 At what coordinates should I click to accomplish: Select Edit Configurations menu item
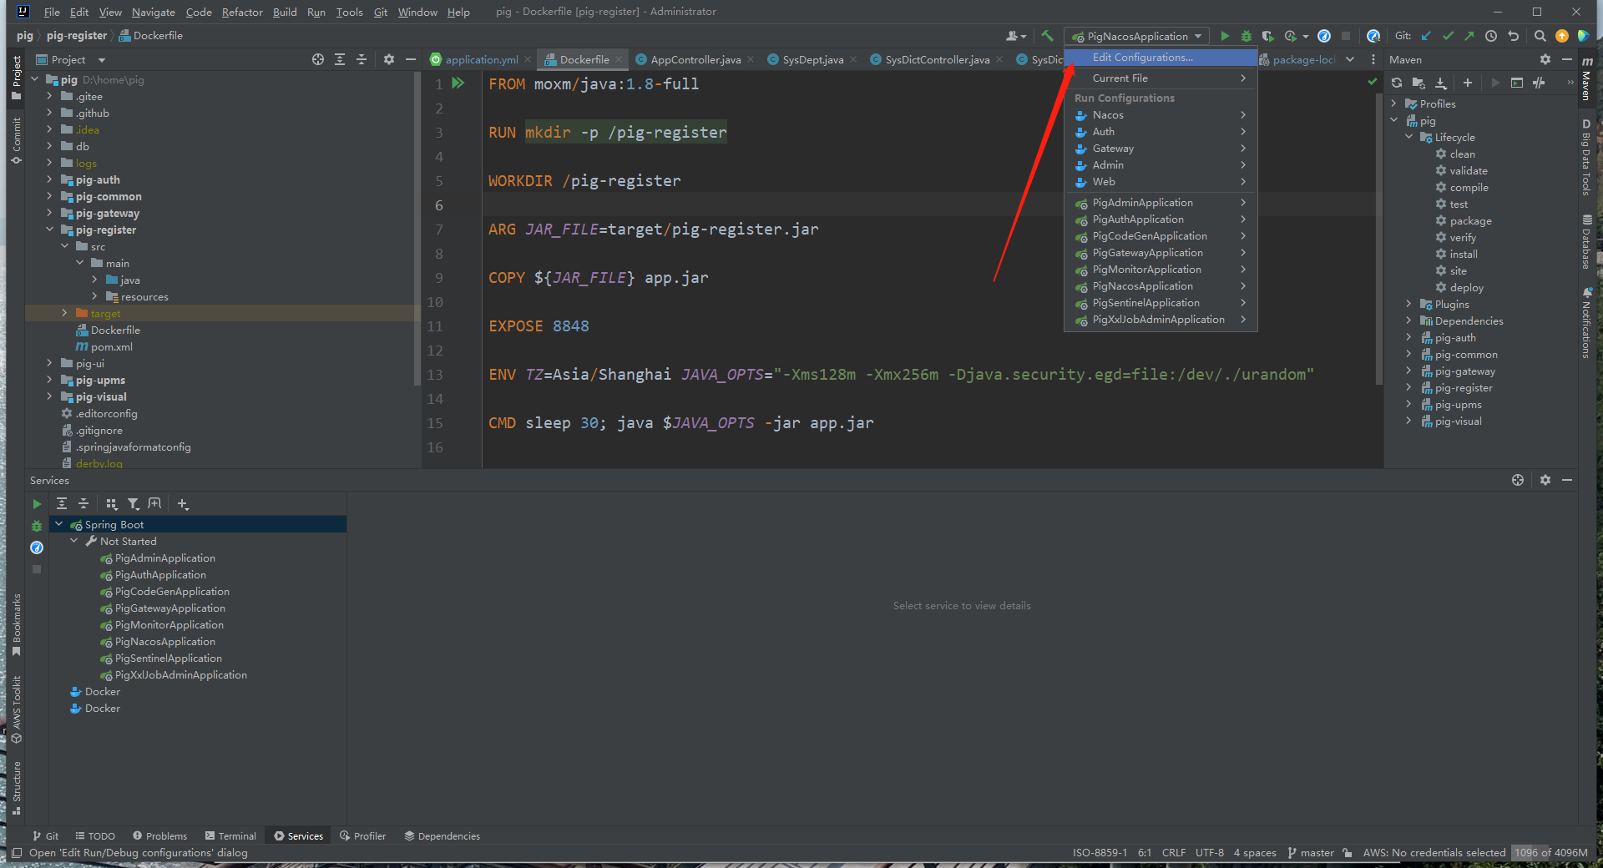coord(1161,58)
